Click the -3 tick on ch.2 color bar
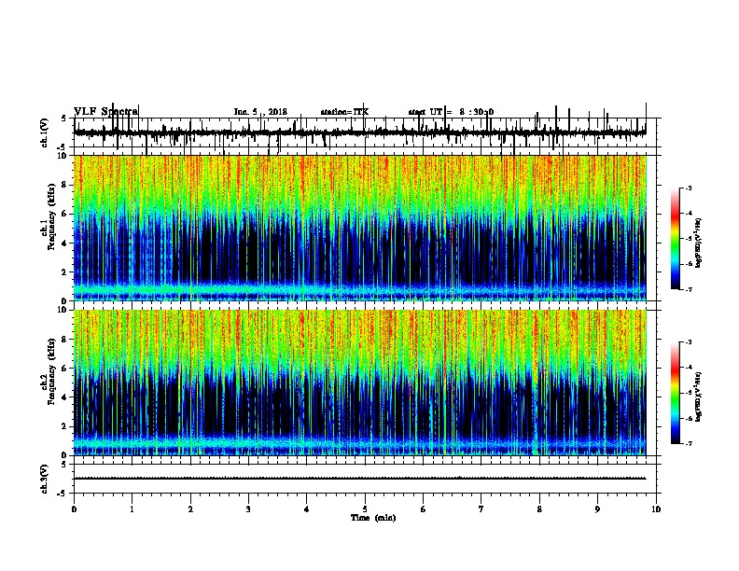739x571 pixels. [x=688, y=342]
